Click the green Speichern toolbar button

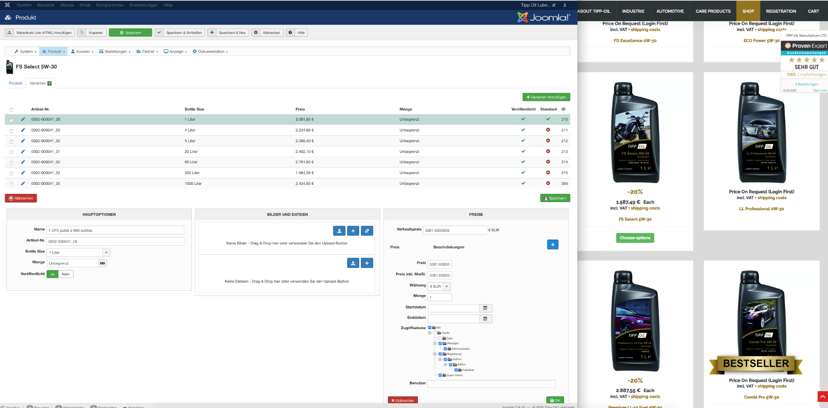(130, 33)
